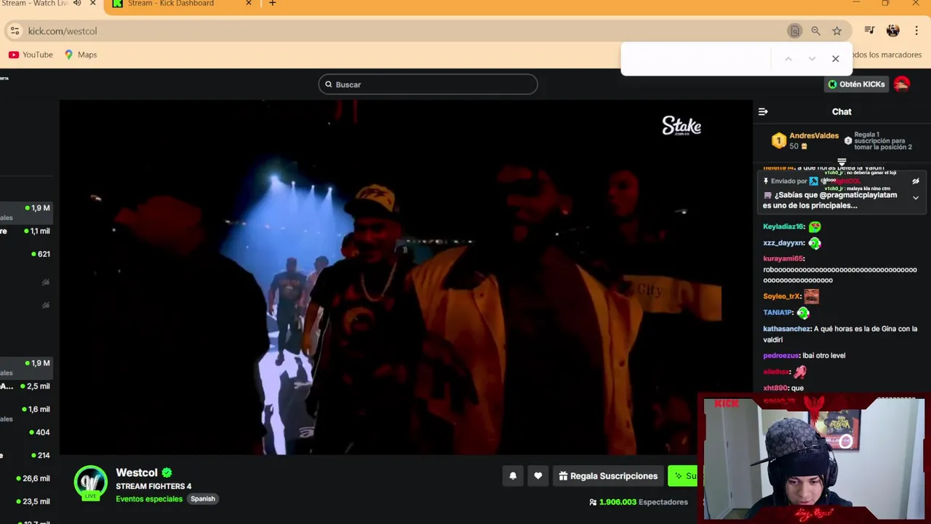Open the Maps bookmark
This screenshot has width=931, height=524.
click(x=81, y=55)
